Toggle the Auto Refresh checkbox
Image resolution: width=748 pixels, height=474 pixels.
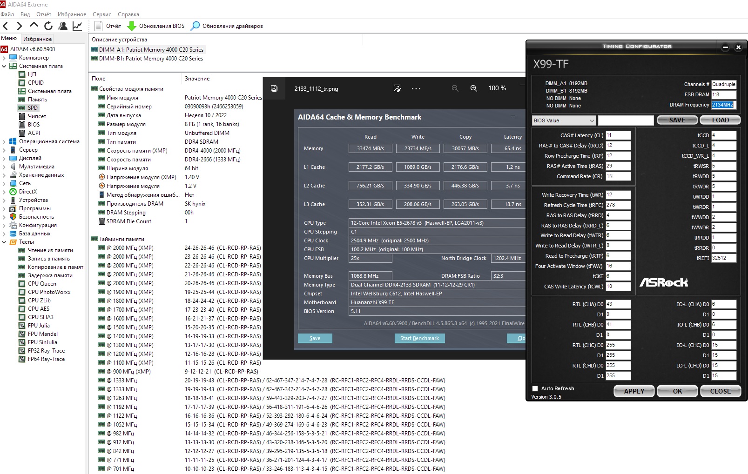535,388
